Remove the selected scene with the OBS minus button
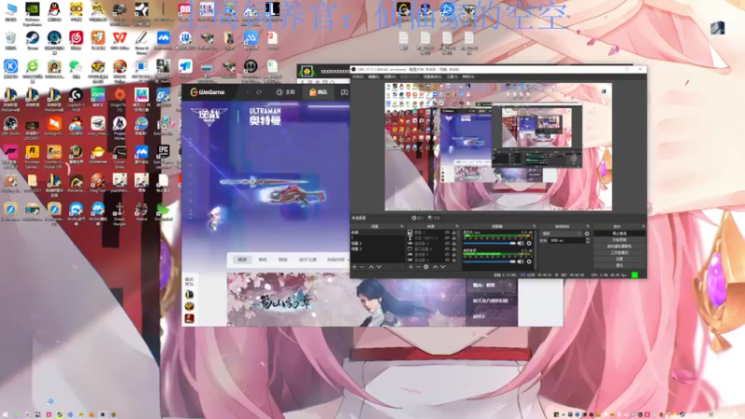The image size is (745, 419). click(x=362, y=267)
